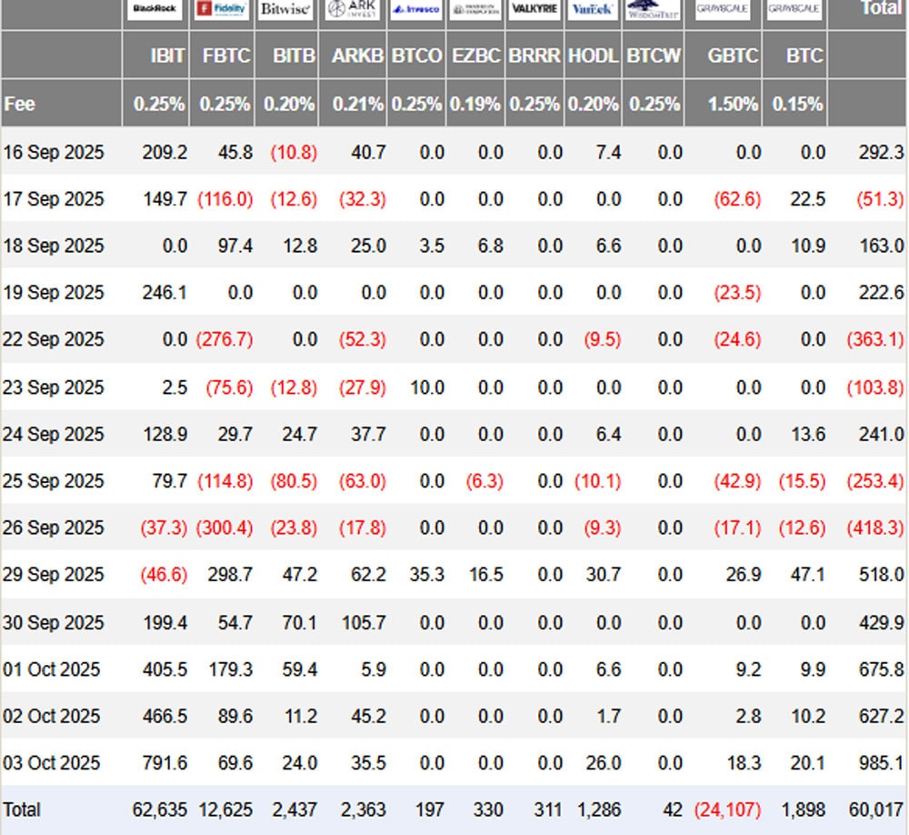Click the ARK Invest logo

[x=353, y=10]
